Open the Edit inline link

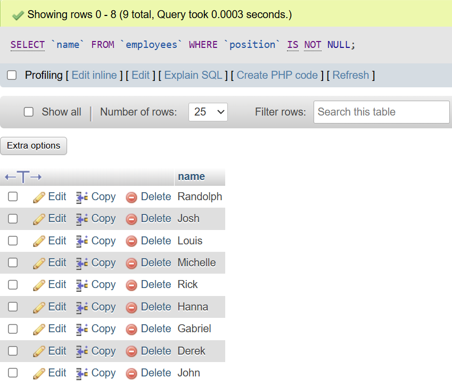point(94,76)
